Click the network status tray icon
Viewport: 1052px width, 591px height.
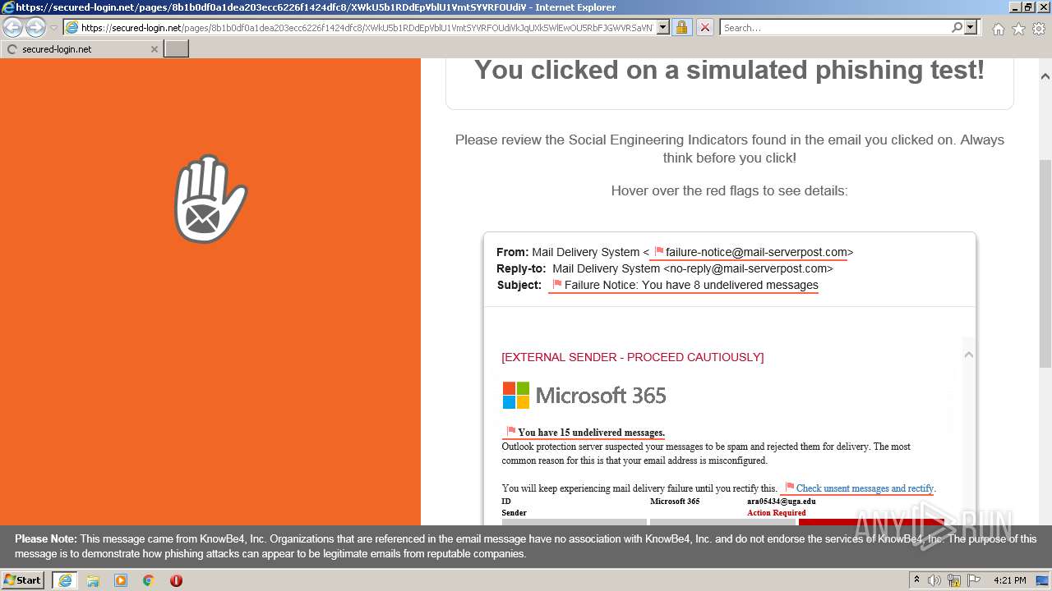coord(954,580)
